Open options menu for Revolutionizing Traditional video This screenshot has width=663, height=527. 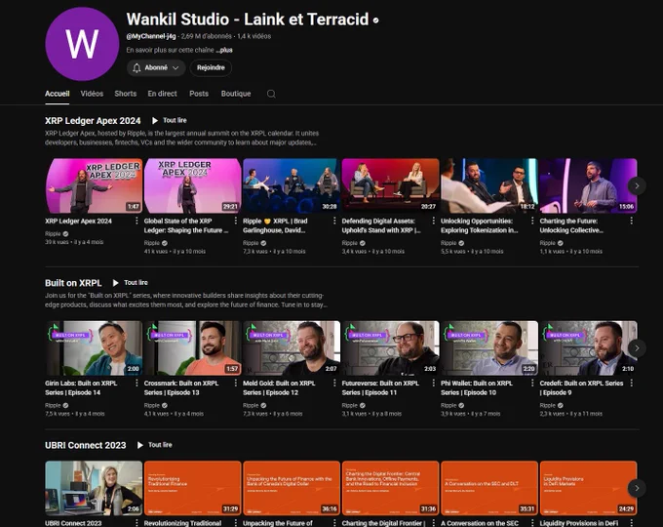[x=236, y=523]
